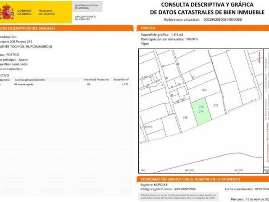Click the "Referencia catastral:" label
This screenshot has height=202, width=269.
click(182, 20)
